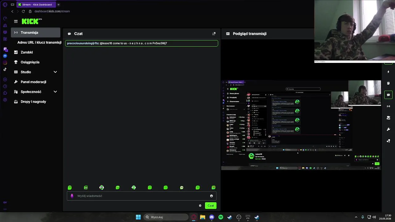Click the Wyślij wiadomość message field

(141, 196)
